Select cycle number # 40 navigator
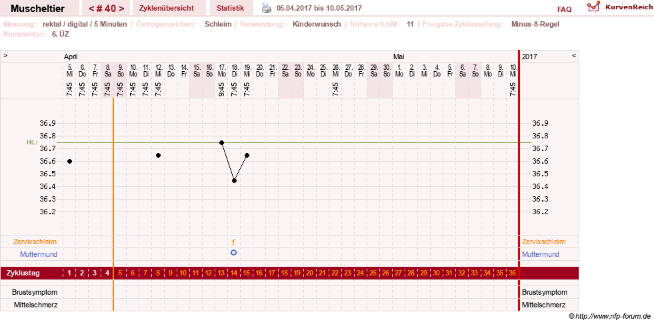Image resolution: width=654 pixels, height=324 pixels. [x=107, y=9]
